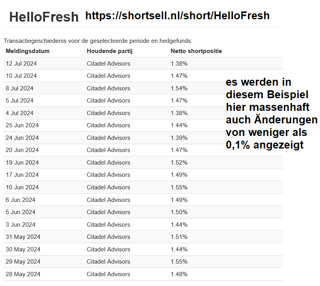Select the 20 Jun 2024 date cell

pos(22,150)
